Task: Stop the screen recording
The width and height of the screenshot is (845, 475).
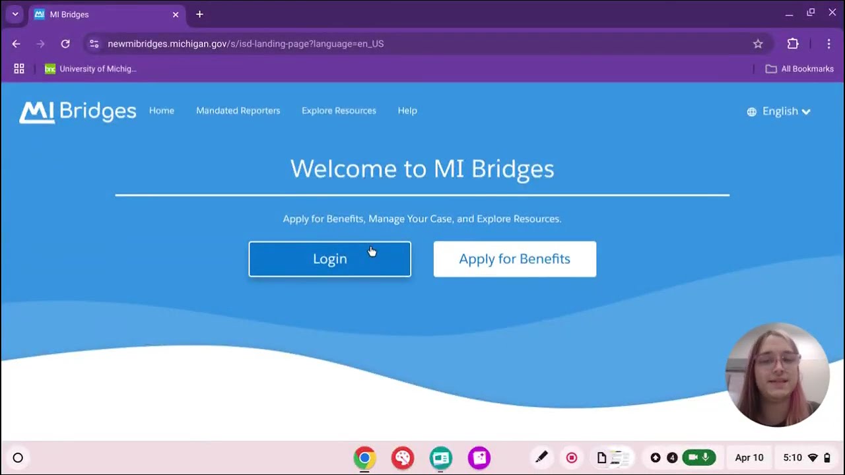Action: click(572, 457)
